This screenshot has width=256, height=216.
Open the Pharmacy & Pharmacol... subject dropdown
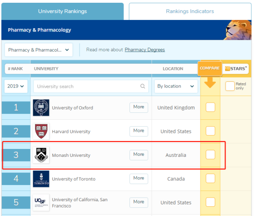click(38, 50)
